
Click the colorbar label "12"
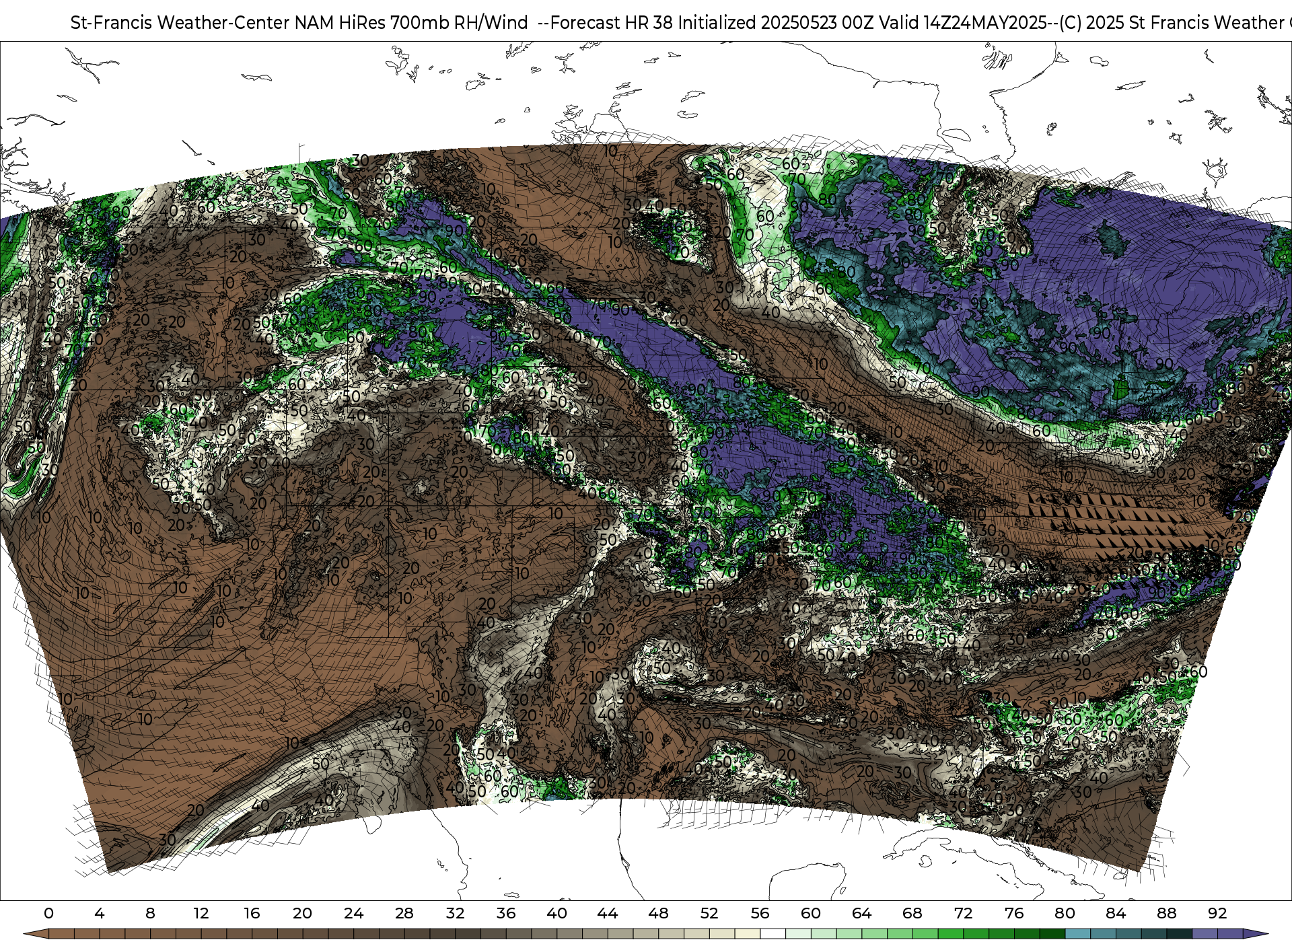(201, 913)
